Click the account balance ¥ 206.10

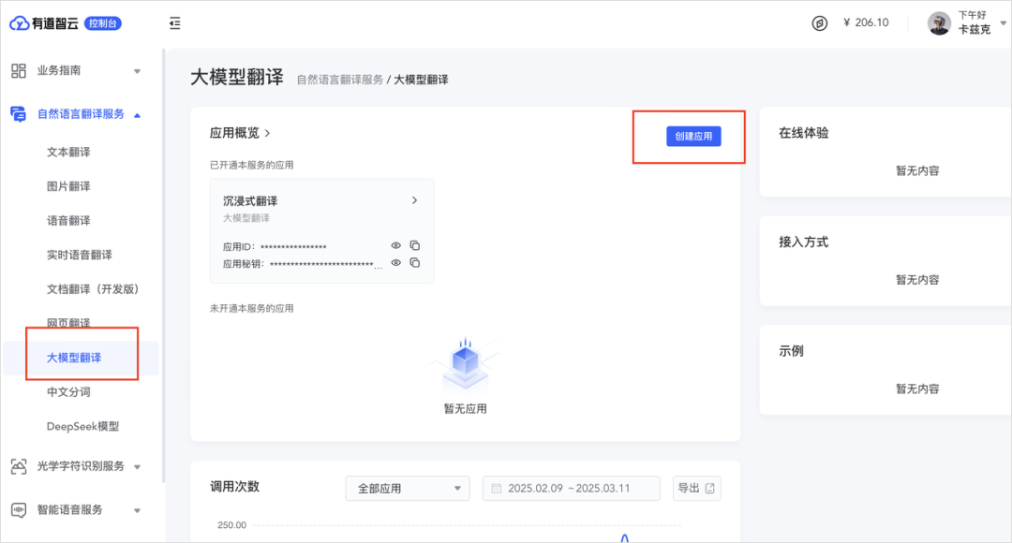[x=866, y=22]
